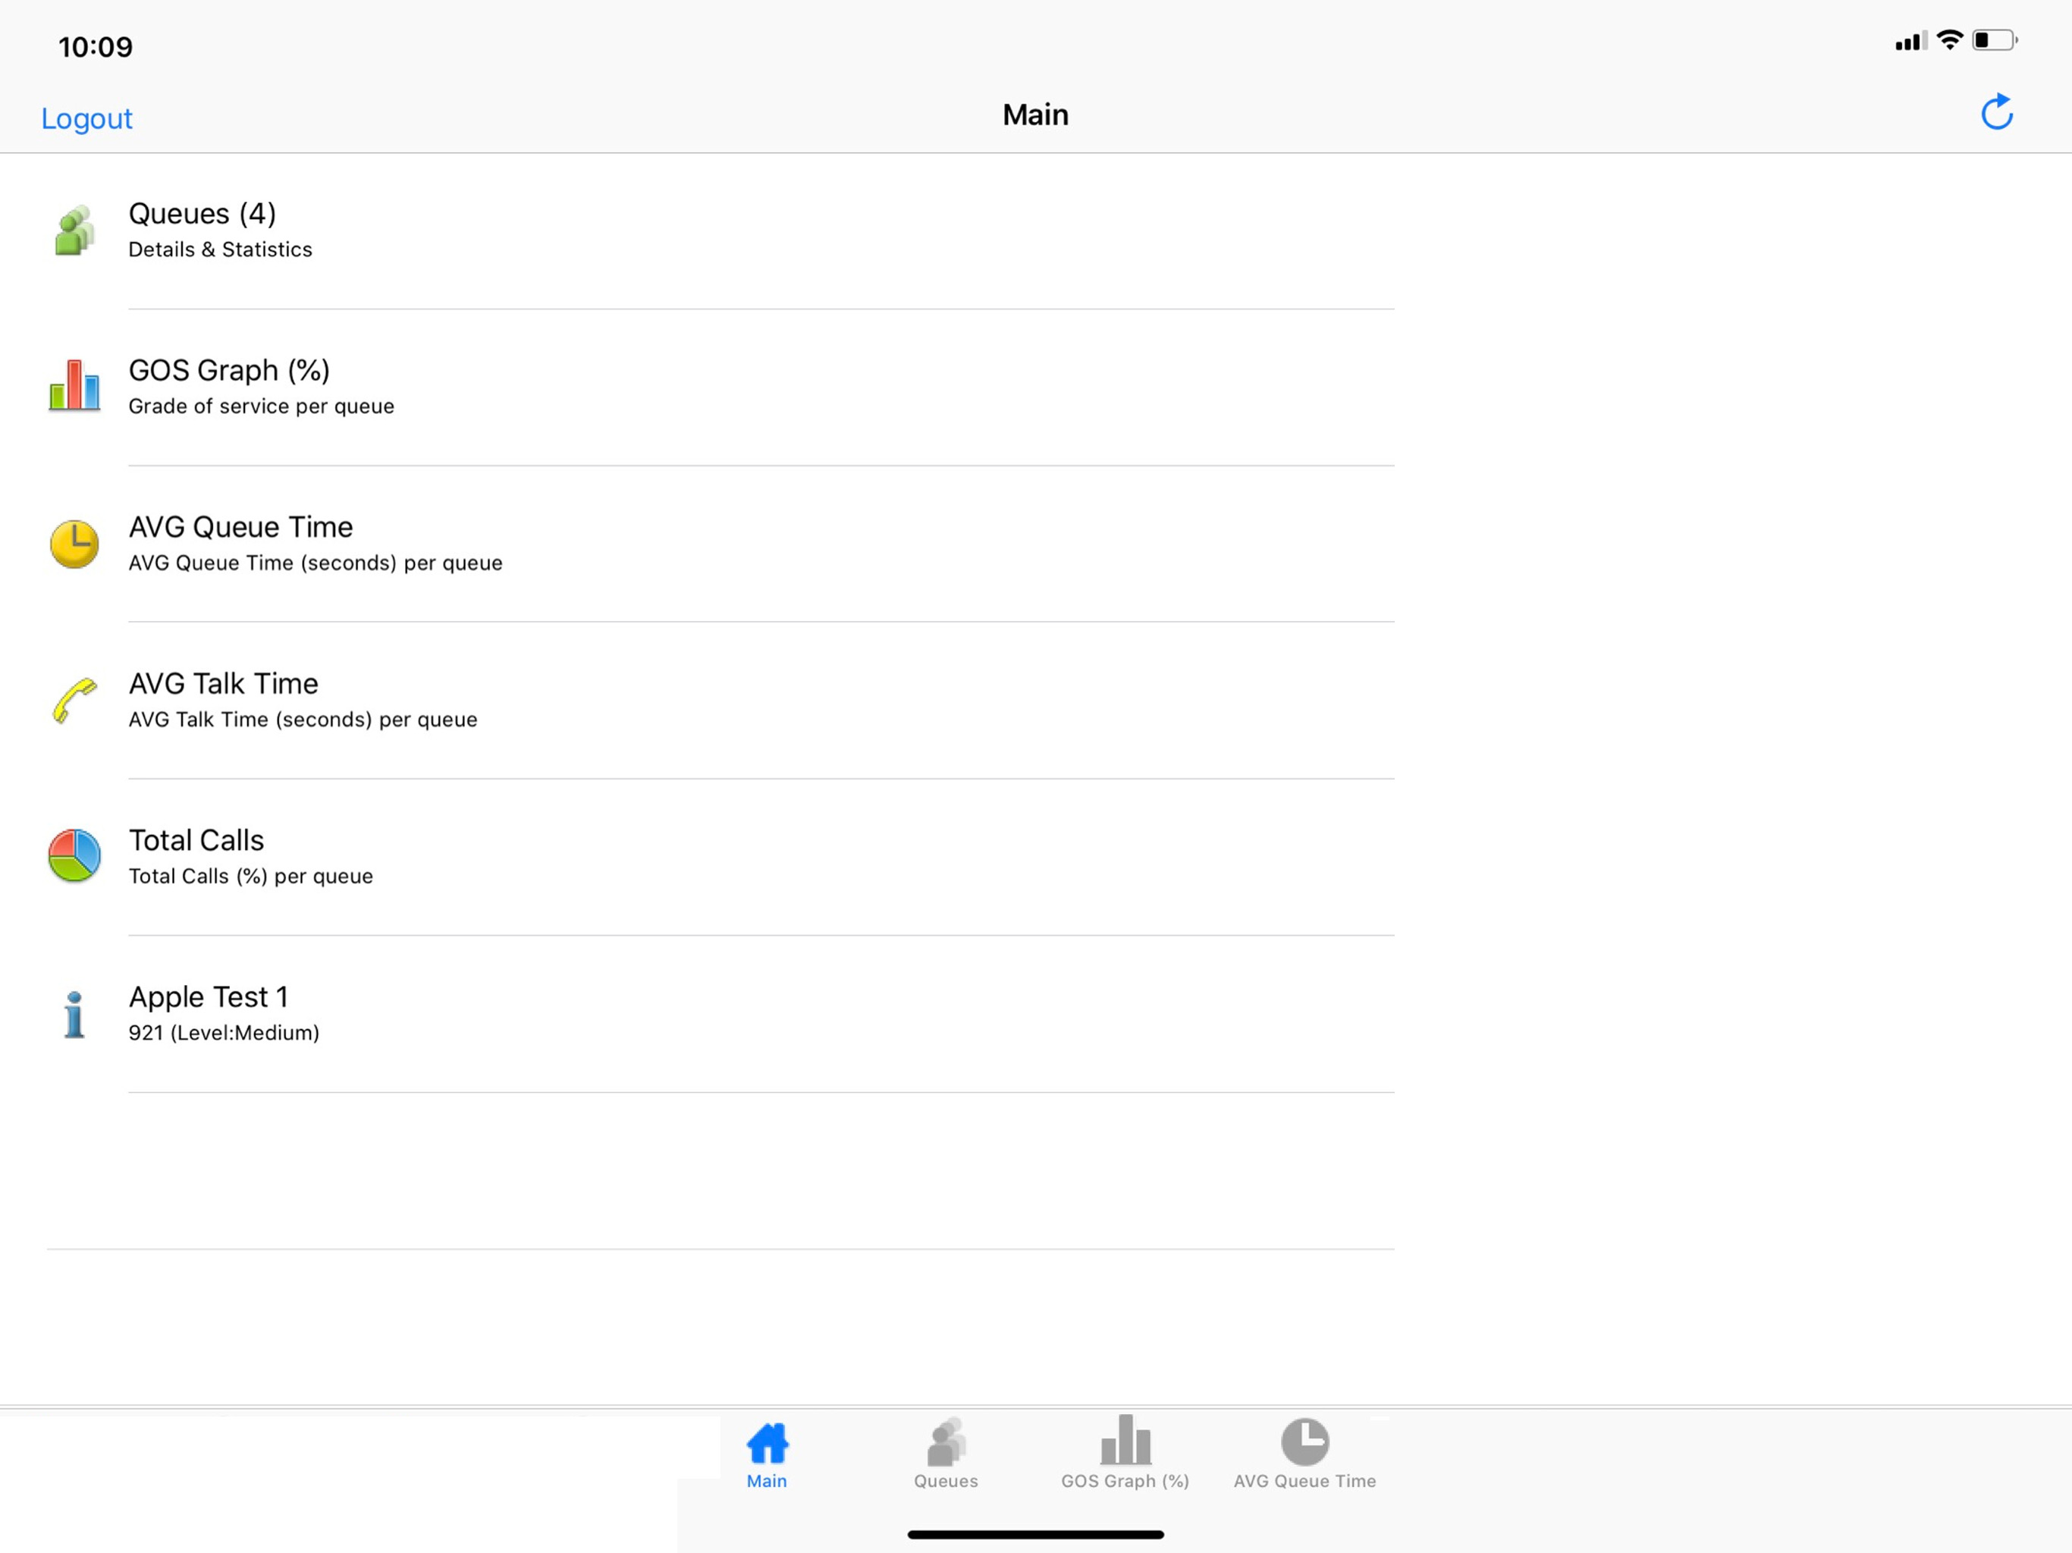This screenshot has width=2072, height=1553.
Task: Tap the refresh icon in the top bar
Action: pyautogui.click(x=1996, y=112)
